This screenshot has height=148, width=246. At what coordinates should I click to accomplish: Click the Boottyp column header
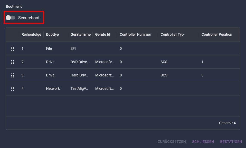[52, 34]
